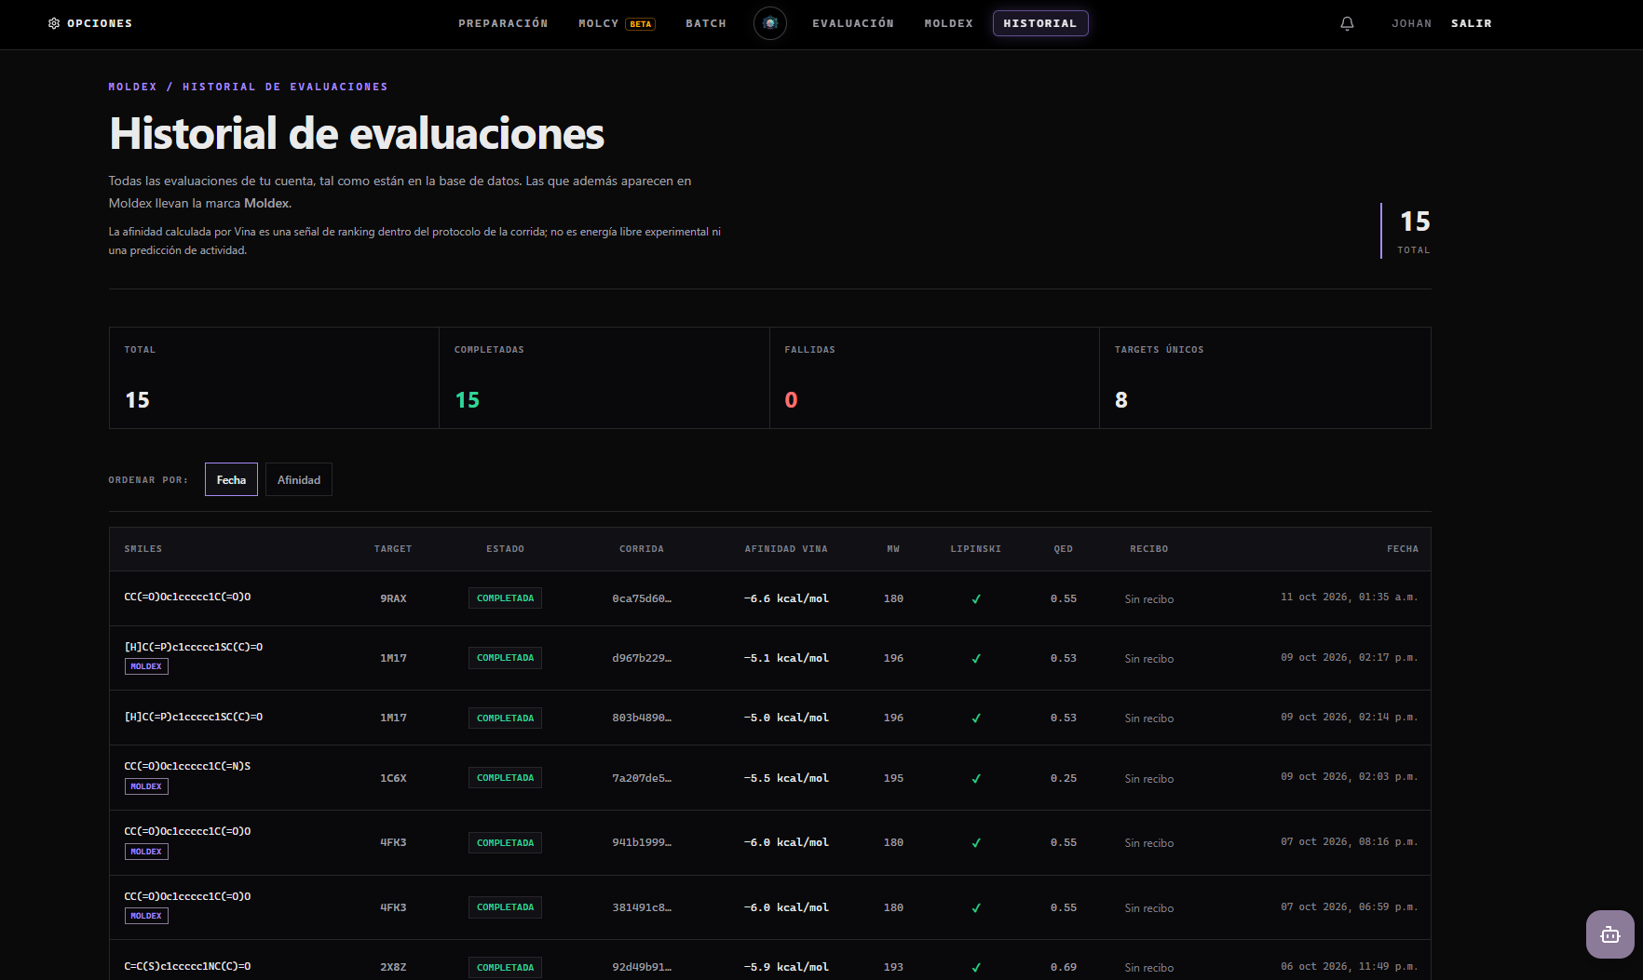Click corrida ID 803b4890
1643x980 pixels.
point(642,718)
